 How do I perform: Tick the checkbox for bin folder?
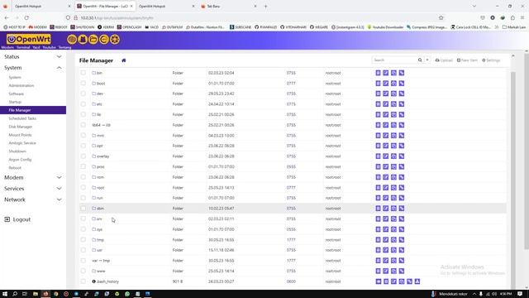tap(83, 73)
